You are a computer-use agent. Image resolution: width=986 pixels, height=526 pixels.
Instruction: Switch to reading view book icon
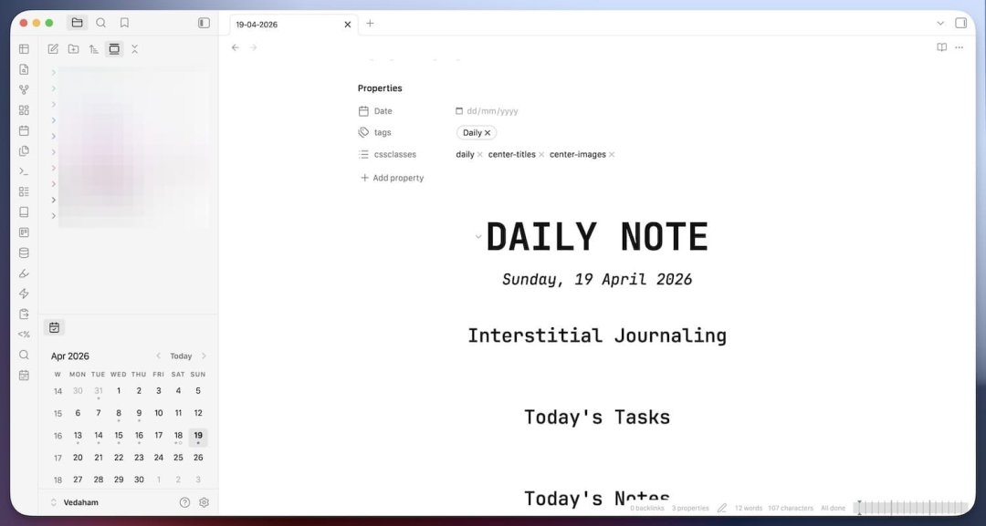click(x=941, y=47)
